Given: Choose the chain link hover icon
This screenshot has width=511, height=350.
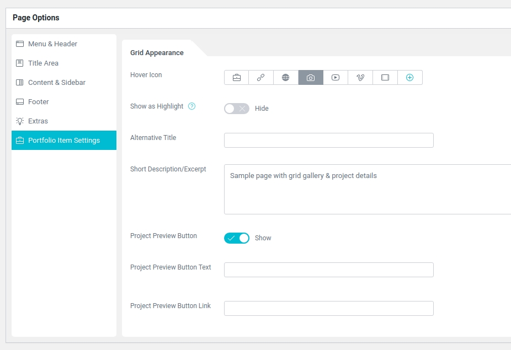Looking at the screenshot, I should pyautogui.click(x=261, y=78).
